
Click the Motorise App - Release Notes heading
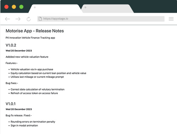pos(35,31)
